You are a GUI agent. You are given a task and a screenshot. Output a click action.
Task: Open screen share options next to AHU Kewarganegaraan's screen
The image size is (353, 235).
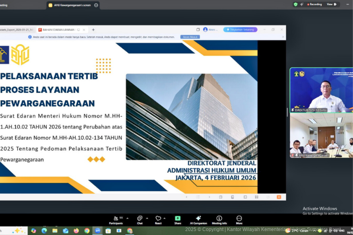click(x=96, y=5)
